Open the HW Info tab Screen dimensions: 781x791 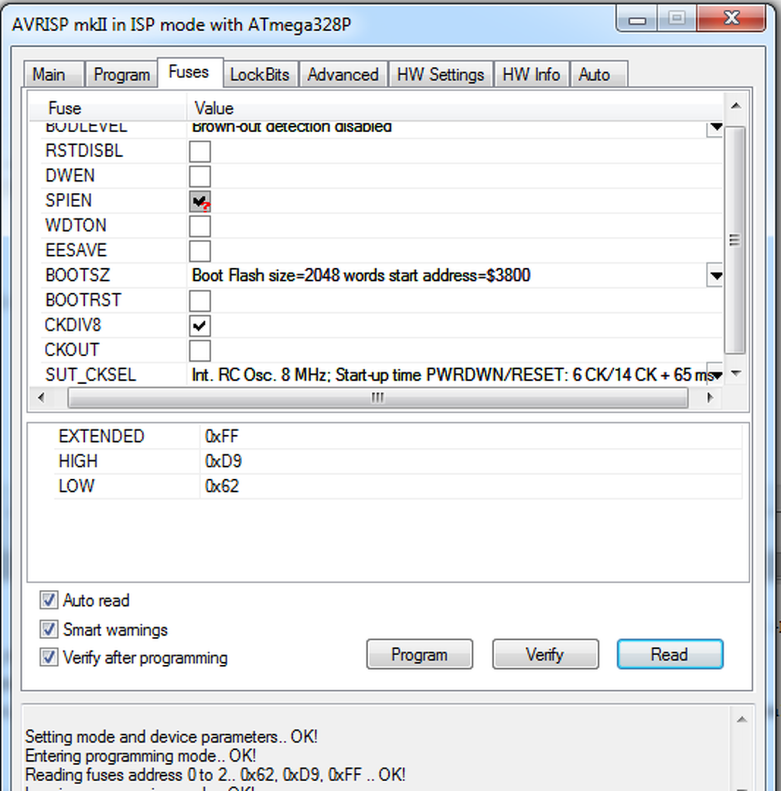531,75
